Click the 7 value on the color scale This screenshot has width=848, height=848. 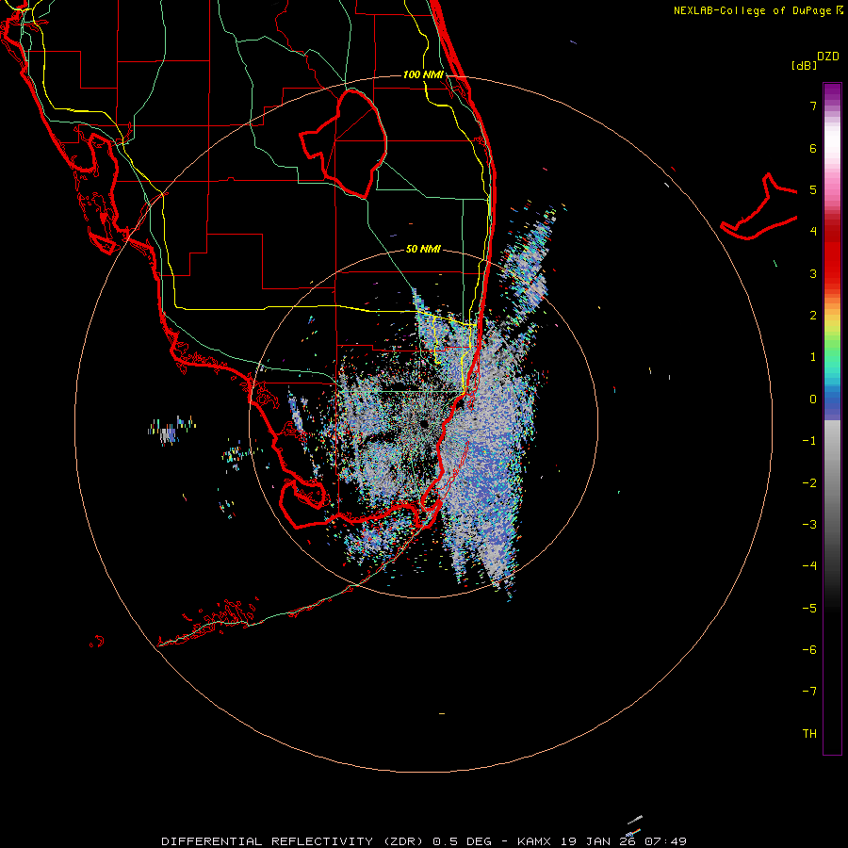click(813, 106)
